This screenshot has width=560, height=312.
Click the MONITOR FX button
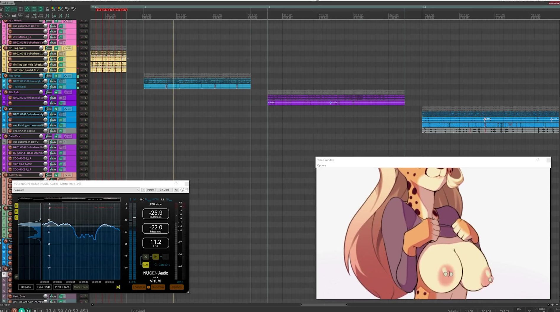pos(554,4)
